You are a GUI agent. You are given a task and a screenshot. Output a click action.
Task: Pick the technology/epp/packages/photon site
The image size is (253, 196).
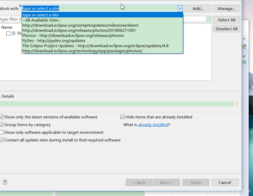click(102, 51)
